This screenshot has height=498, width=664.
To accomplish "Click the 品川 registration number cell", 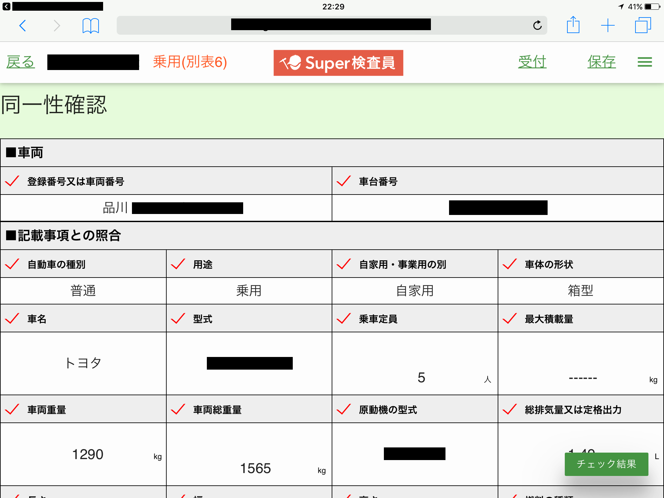I will 166,208.
